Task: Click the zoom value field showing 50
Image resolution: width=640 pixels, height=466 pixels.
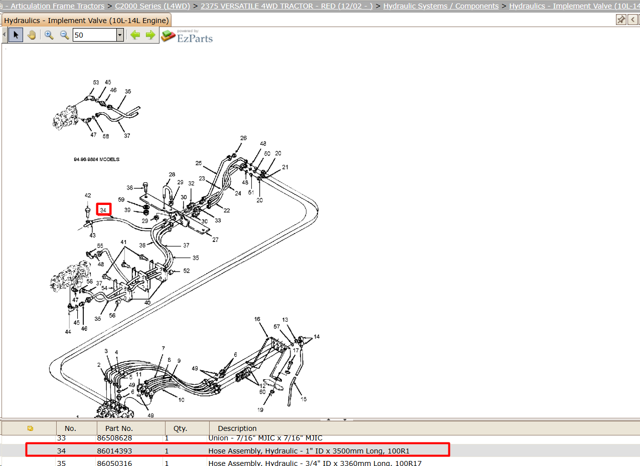Action: pyautogui.click(x=94, y=35)
